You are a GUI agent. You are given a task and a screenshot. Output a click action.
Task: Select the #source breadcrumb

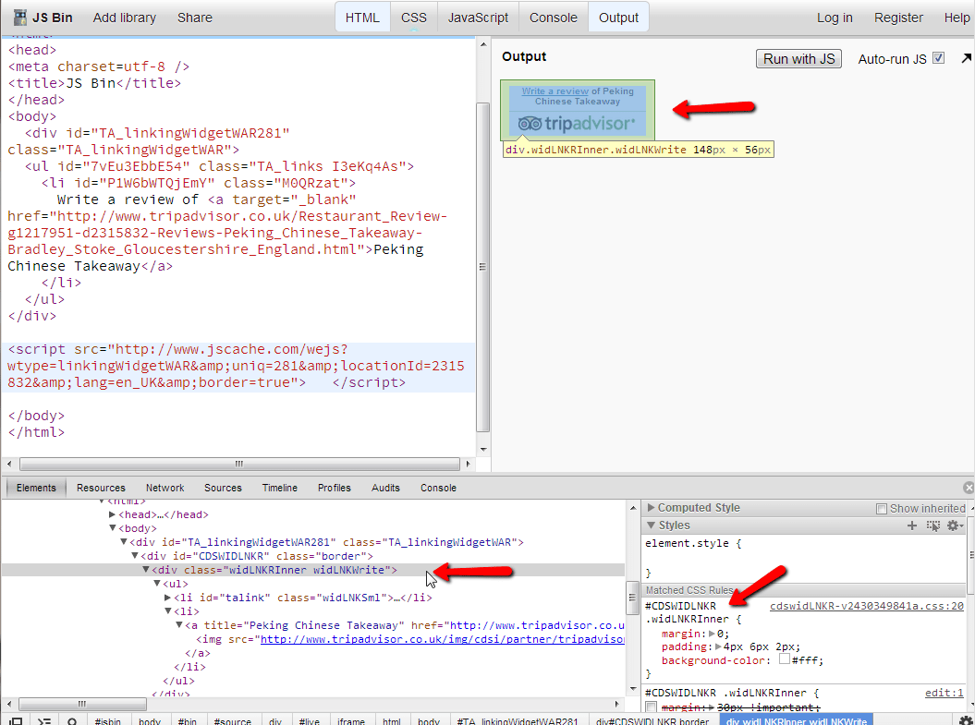point(232,721)
